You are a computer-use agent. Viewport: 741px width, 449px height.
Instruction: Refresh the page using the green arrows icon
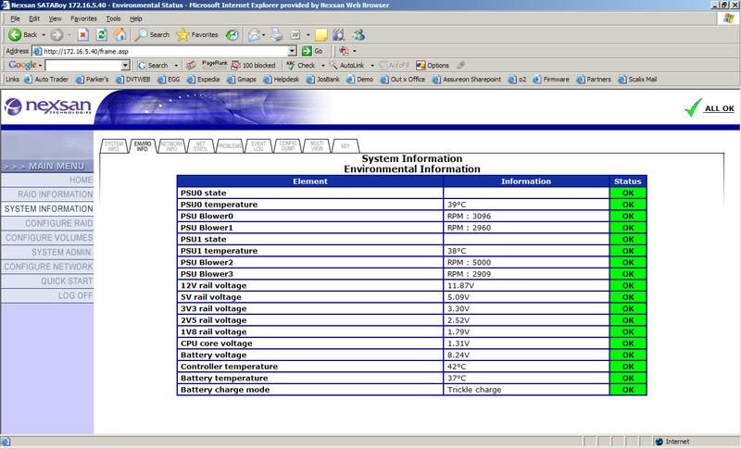[x=101, y=34]
